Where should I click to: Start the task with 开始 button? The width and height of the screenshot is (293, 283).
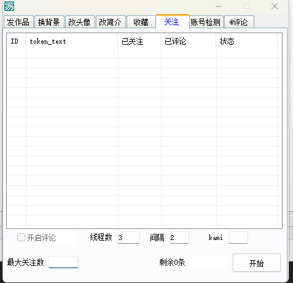257,263
